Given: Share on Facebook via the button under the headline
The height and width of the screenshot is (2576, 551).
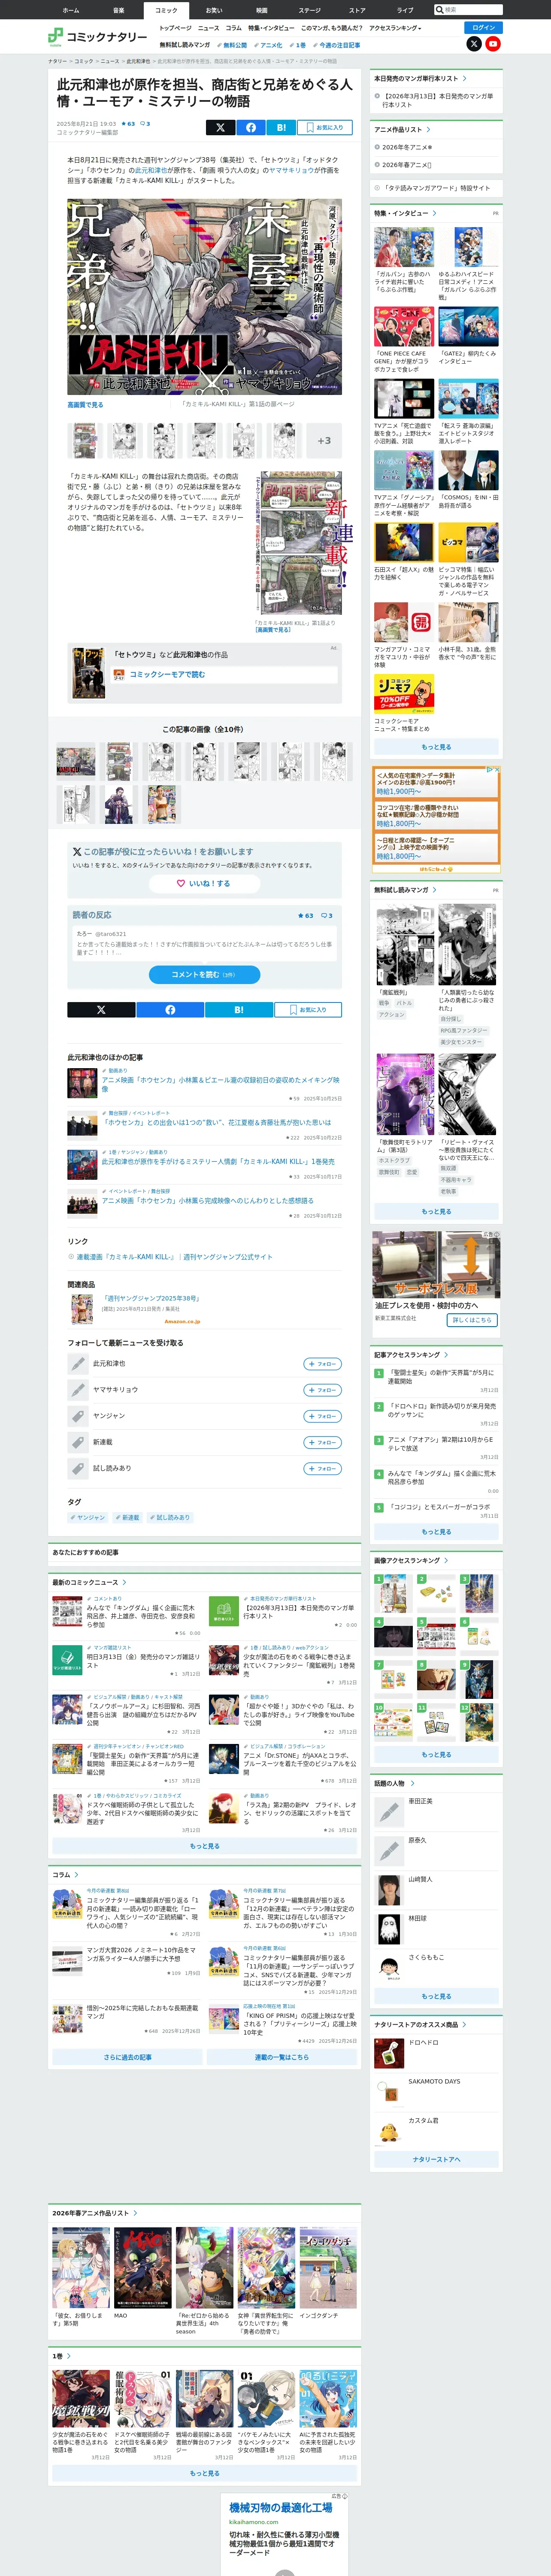Looking at the screenshot, I should tap(251, 127).
